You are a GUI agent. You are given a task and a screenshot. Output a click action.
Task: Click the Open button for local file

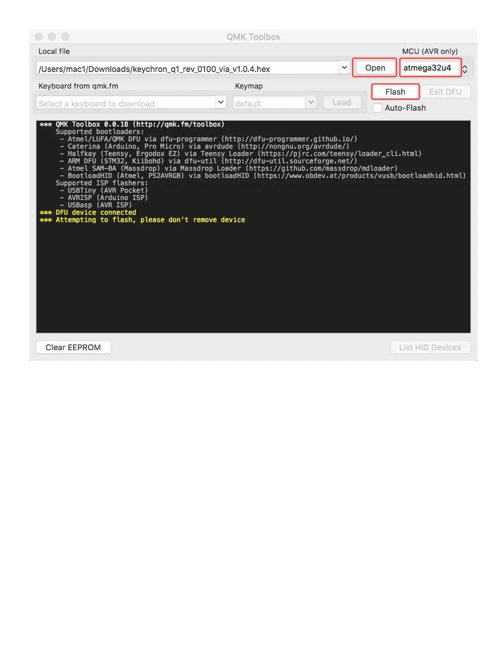375,68
